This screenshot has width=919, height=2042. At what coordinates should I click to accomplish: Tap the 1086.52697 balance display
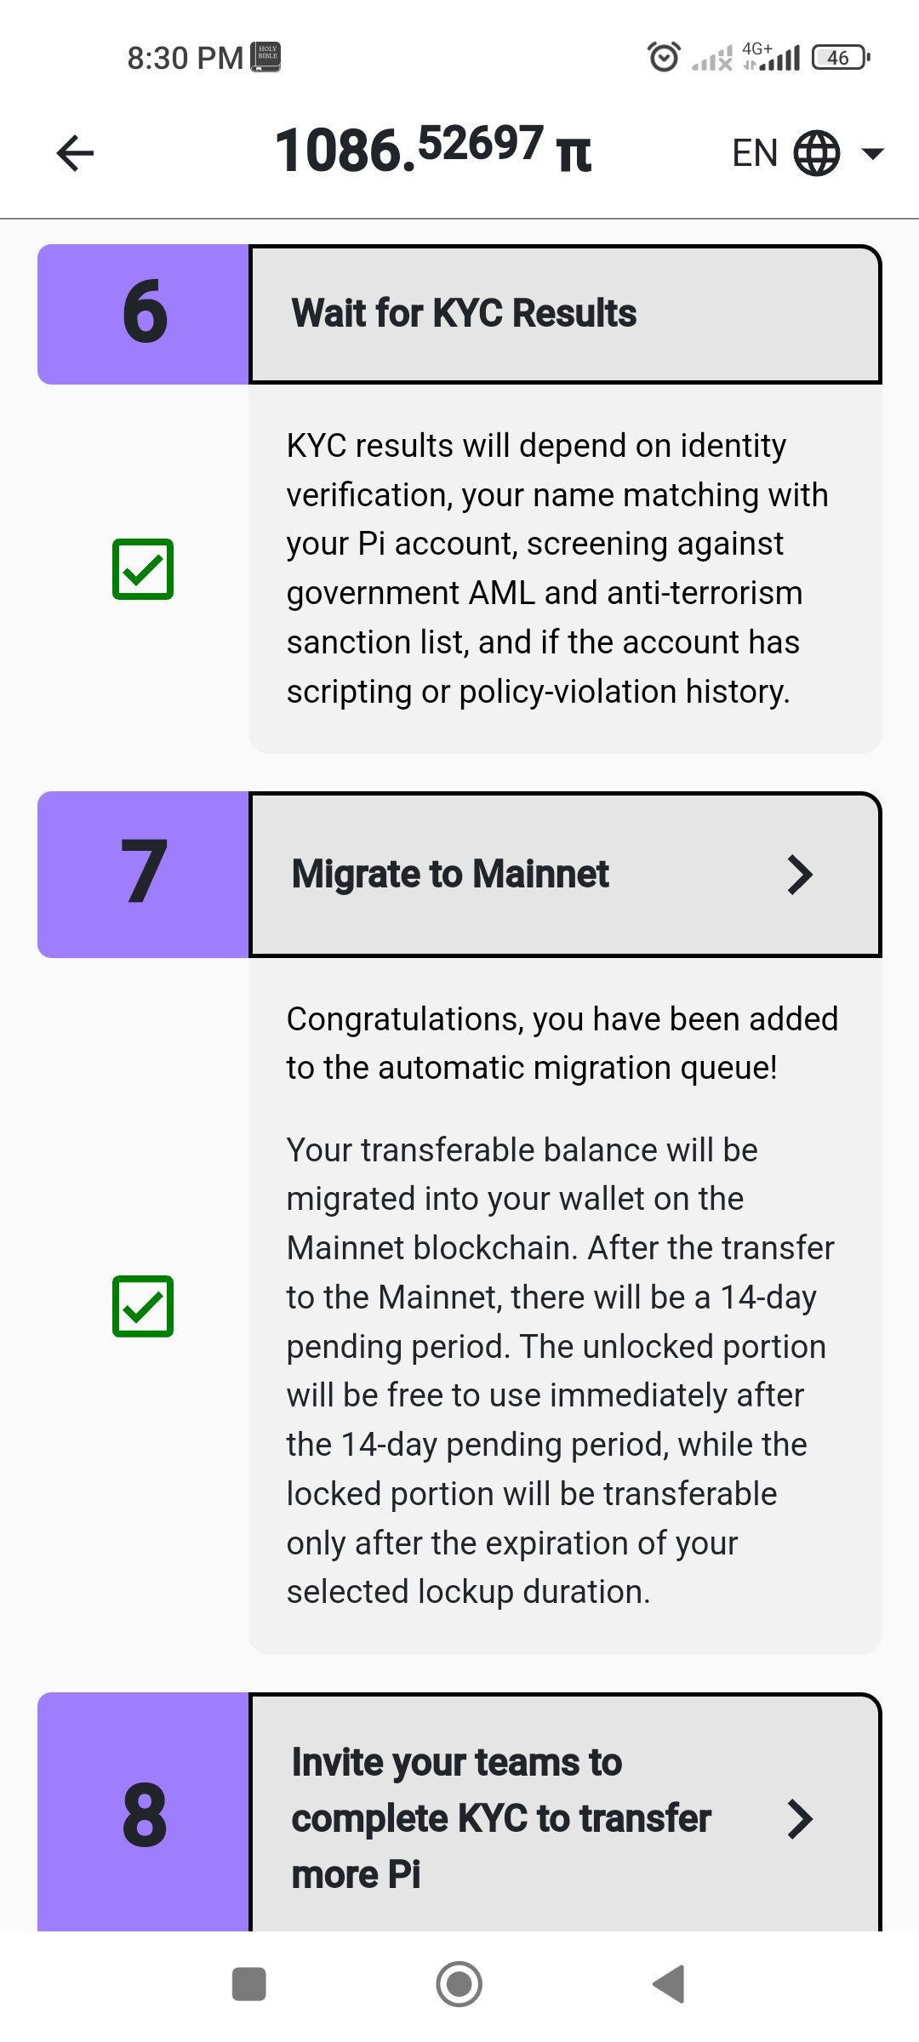click(x=408, y=150)
